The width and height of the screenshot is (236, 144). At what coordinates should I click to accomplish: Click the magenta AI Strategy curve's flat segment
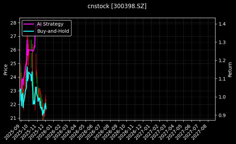pyautogui.click(x=31, y=50)
